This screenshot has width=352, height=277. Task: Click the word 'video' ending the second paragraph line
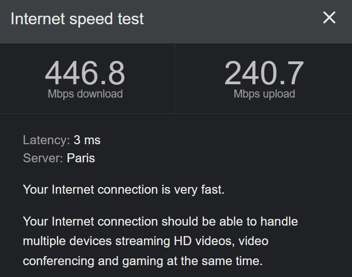click(253, 241)
